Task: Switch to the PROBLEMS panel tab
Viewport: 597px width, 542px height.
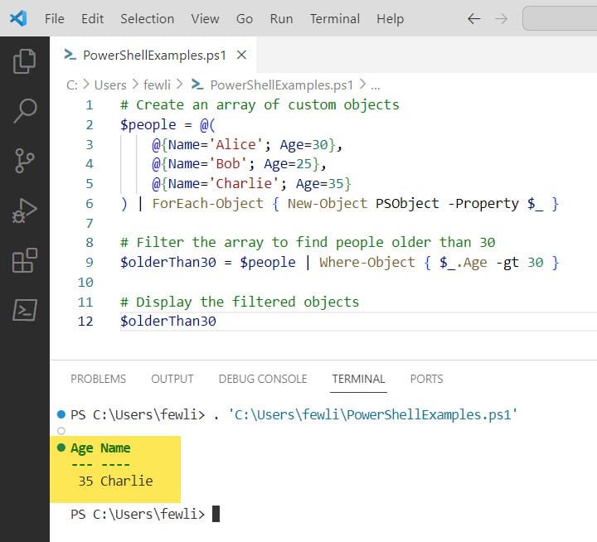Action: click(x=98, y=379)
